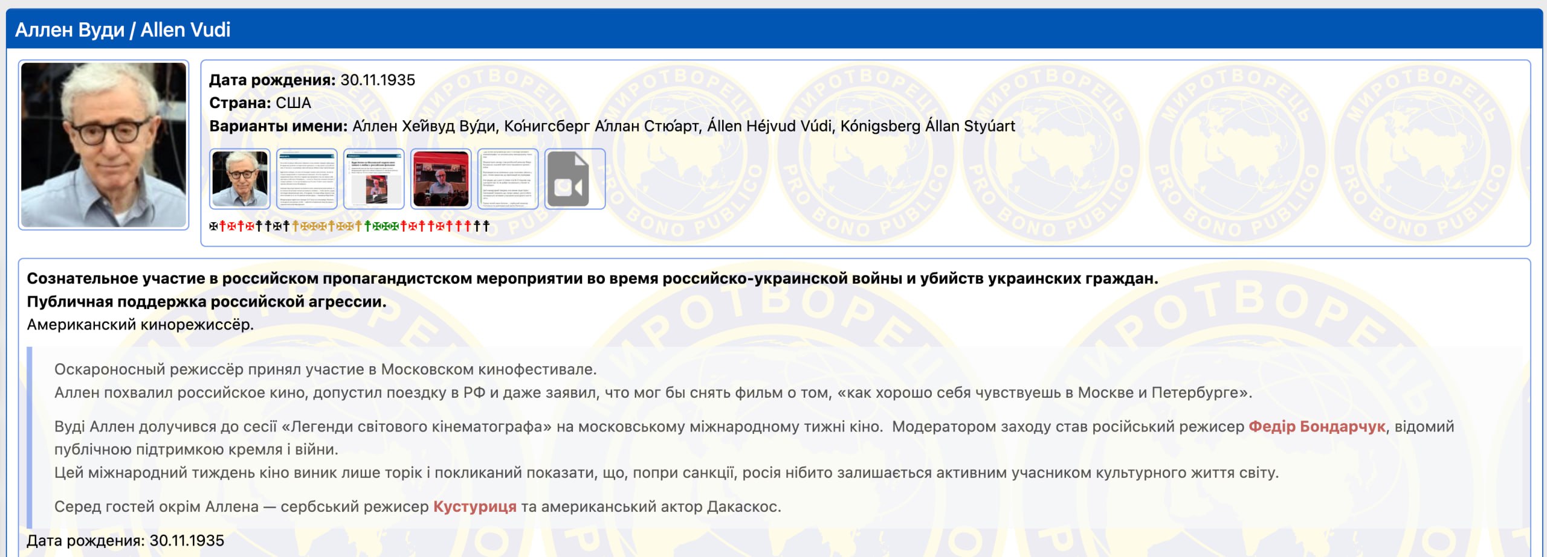Click the last black cross at row end

coord(486,226)
